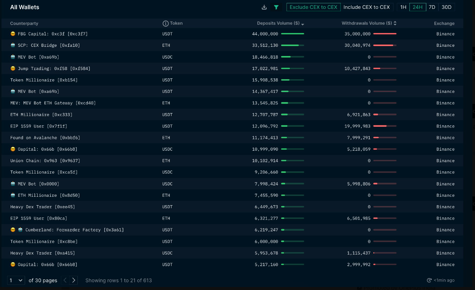The height and width of the screenshot is (290, 475).
Task: Click the robot icon beside SCP: CEX Bridge
Action: click(x=13, y=45)
